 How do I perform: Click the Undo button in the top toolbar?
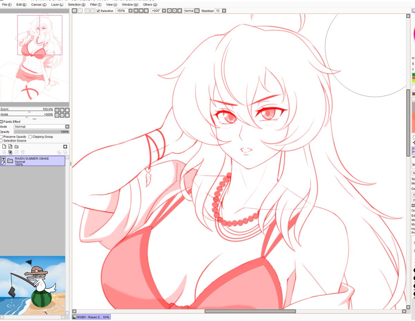74,11
